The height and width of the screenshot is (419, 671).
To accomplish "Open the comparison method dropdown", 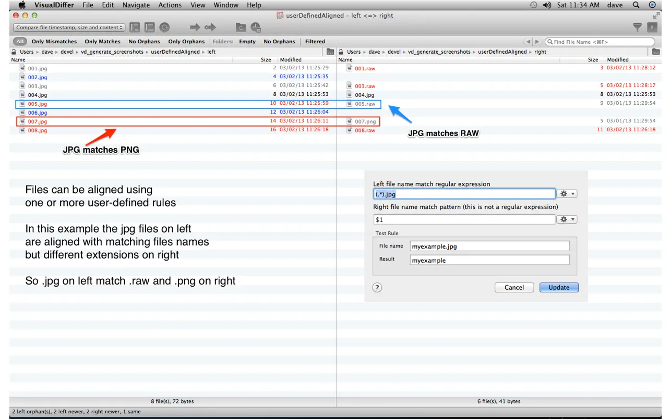I will click(69, 28).
